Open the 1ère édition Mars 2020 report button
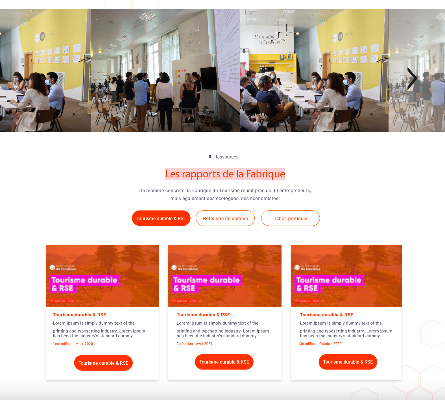The width and height of the screenshot is (445, 400). point(103,363)
